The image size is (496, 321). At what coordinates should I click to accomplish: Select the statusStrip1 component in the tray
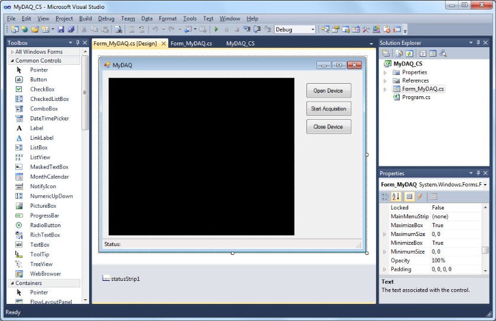[121, 279]
